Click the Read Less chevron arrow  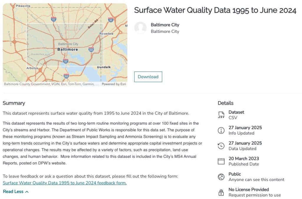(x=27, y=192)
